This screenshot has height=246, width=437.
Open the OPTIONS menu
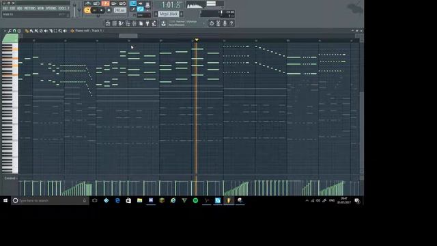(x=51, y=8)
